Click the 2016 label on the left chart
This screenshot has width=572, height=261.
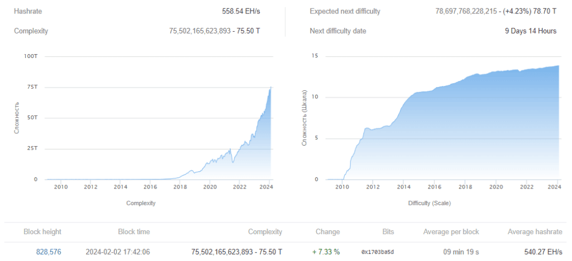[150, 187]
